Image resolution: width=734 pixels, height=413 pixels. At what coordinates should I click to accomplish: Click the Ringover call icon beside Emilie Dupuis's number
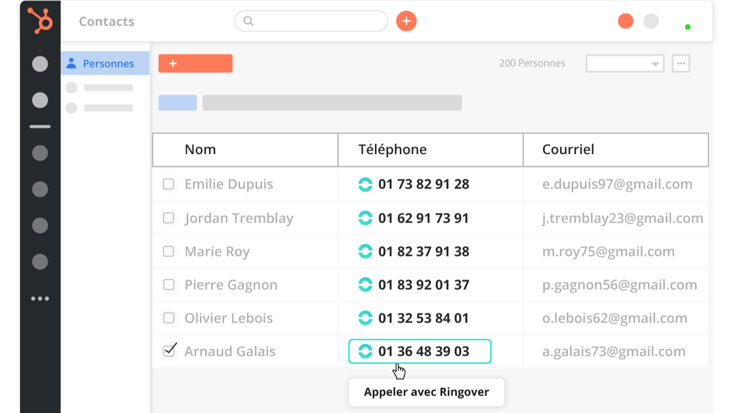pos(365,184)
